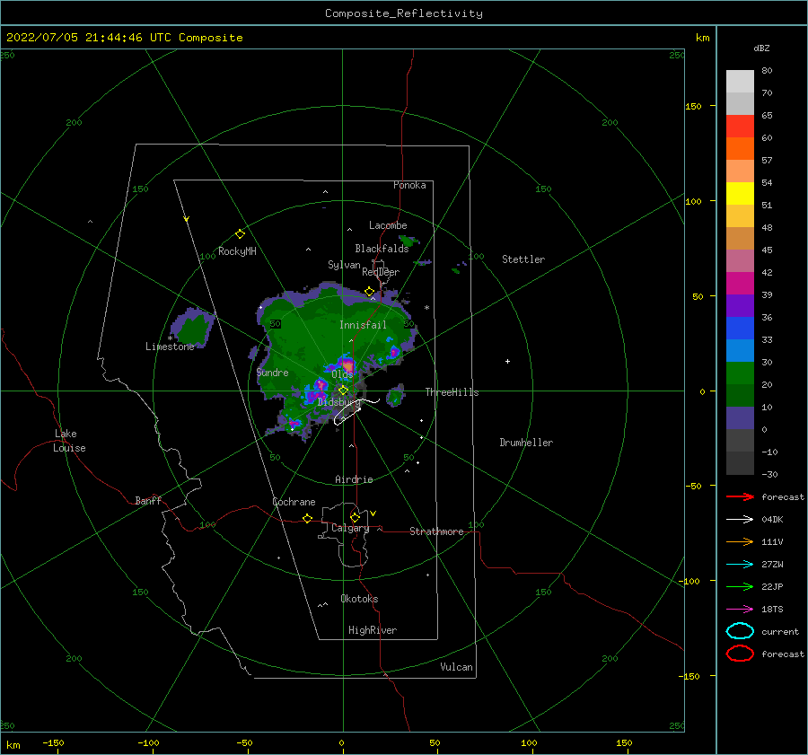Click the Innisfail label

tap(363, 325)
